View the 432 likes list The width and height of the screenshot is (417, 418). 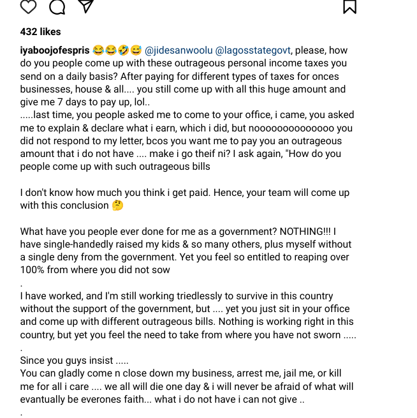(x=40, y=32)
